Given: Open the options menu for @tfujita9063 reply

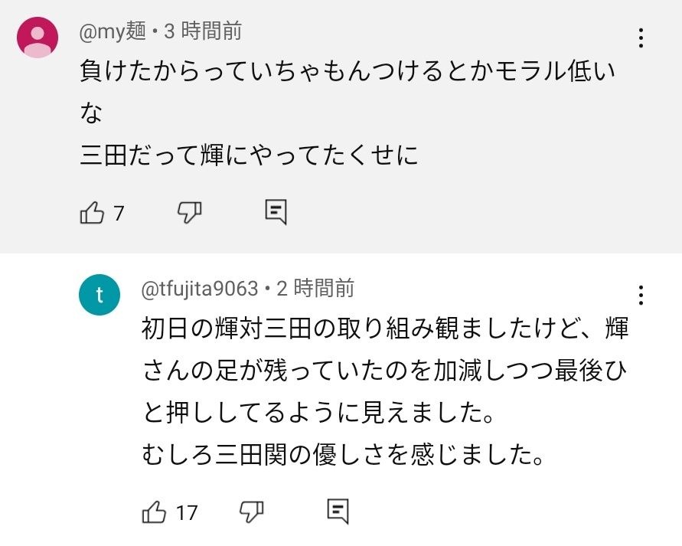Looking at the screenshot, I should coord(641,295).
